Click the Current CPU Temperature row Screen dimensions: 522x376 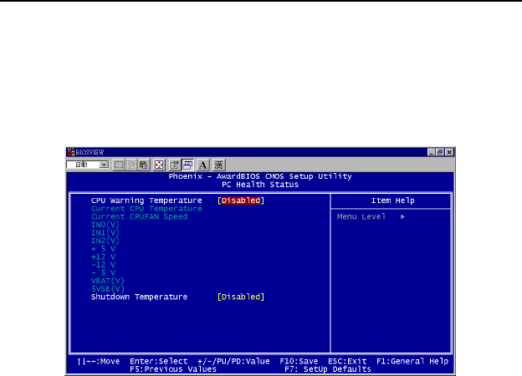click(x=146, y=209)
